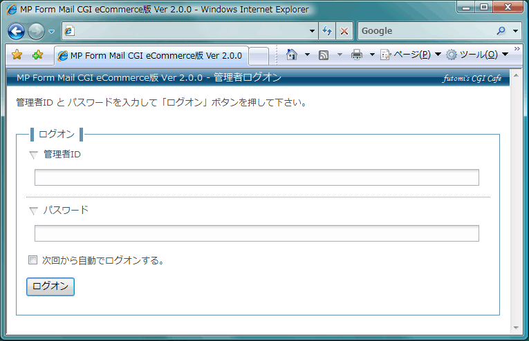Click the Internet Explorer icon in title bar
This screenshot has height=341, width=529.
point(12,9)
